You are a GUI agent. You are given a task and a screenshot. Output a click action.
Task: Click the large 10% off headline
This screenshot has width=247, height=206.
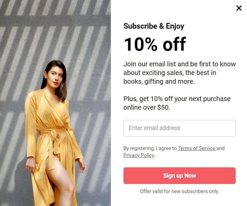coord(155,44)
